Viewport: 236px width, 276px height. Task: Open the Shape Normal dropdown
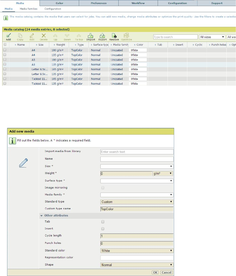pos(137,265)
